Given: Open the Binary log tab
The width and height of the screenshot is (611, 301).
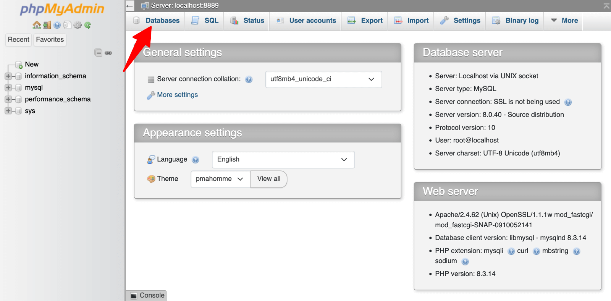Looking at the screenshot, I should (515, 21).
